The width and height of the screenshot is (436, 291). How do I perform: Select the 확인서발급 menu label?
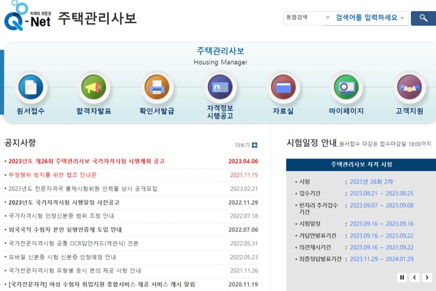coord(157,111)
